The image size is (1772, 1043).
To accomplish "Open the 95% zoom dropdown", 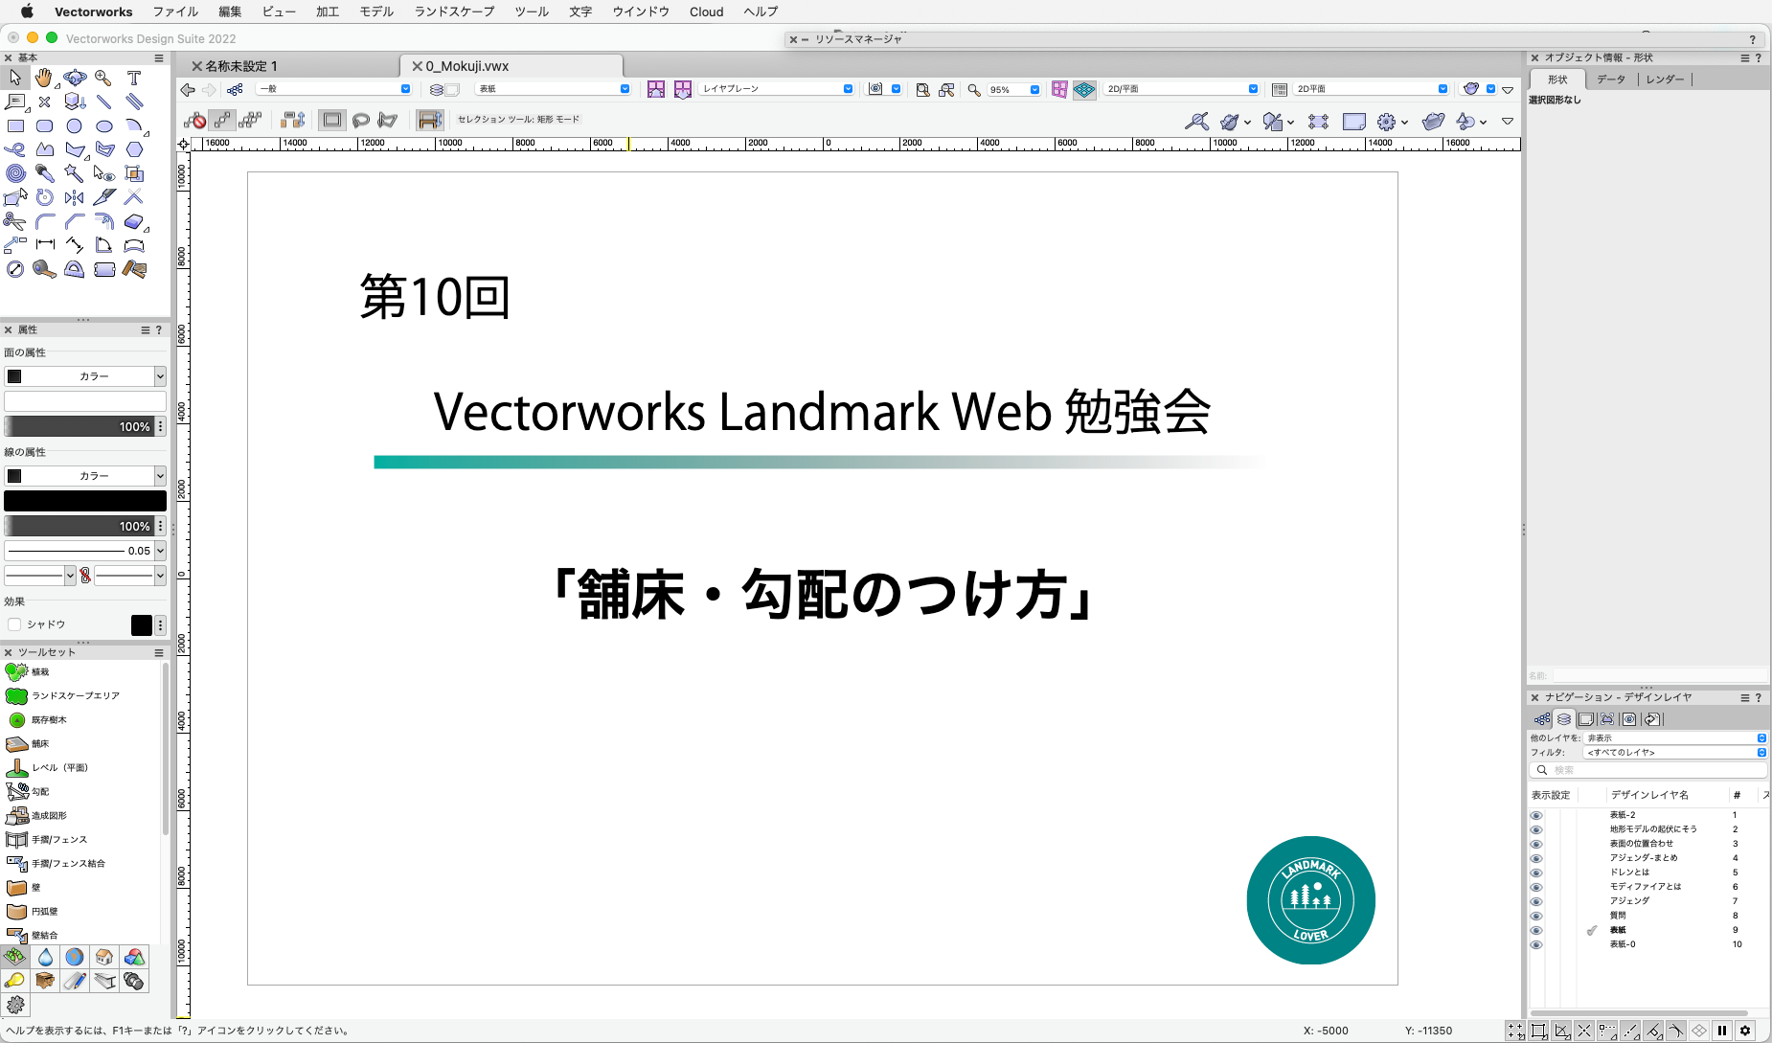I will (1014, 89).
